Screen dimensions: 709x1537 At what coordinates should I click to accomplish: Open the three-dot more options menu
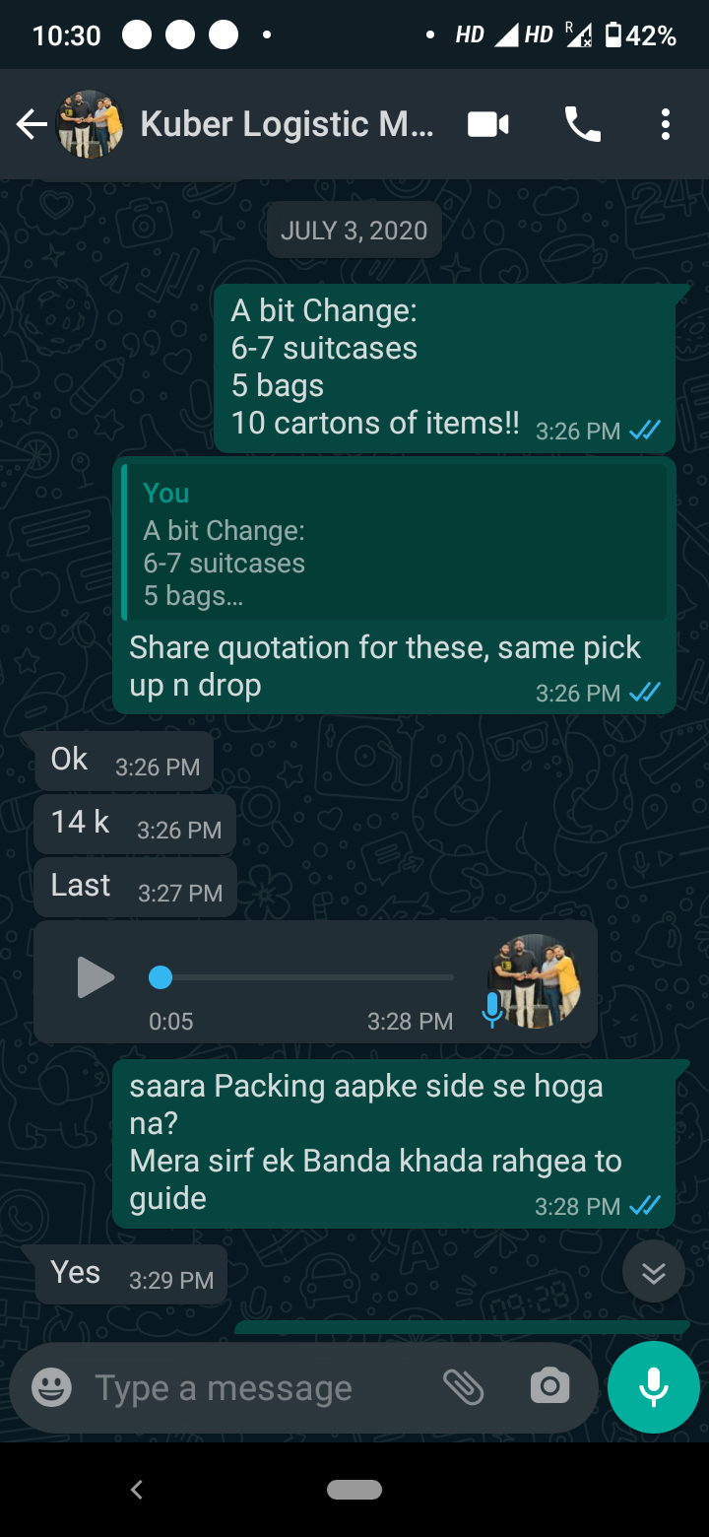tap(666, 124)
